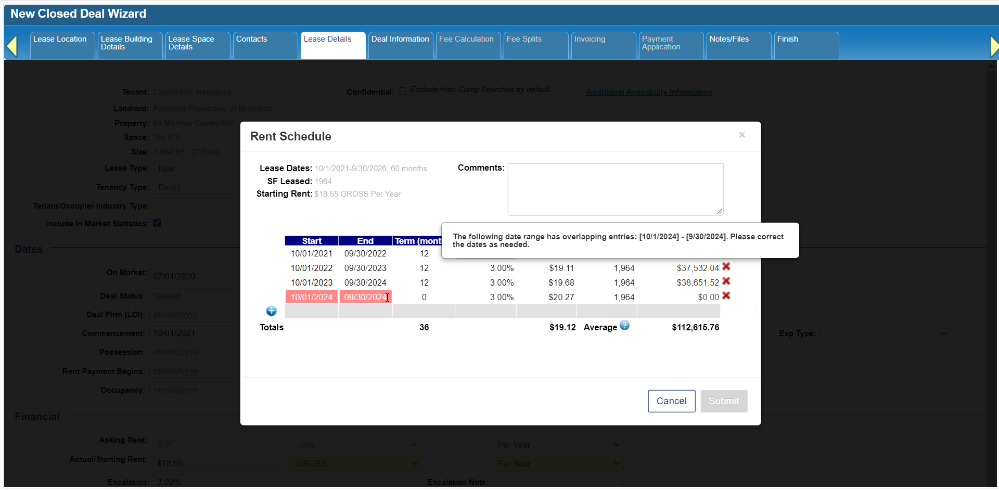Open the Exp Type dropdown
This screenshot has width=999, height=490.
tap(885, 333)
